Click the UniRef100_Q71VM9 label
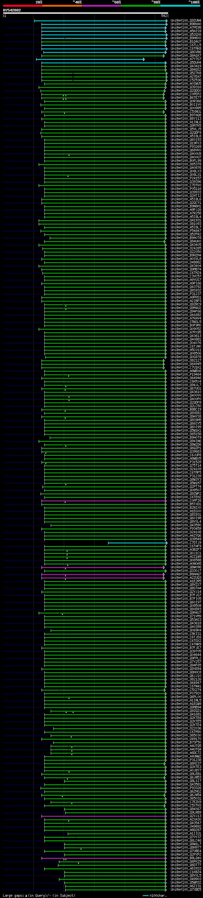Screen dimensions: 203x898 click(186, 616)
